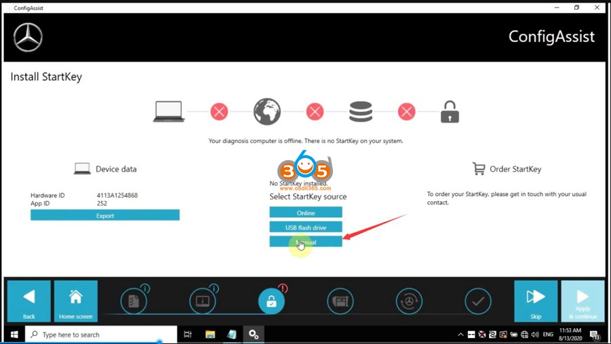Click the small laptop icon beside Device data

(x=82, y=168)
